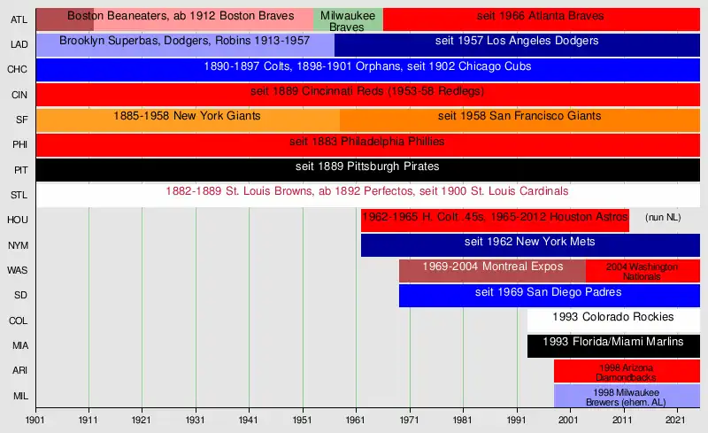This screenshot has height=433, width=708.
Task: Select the black Pittsburgh Pirates bar
Action: [367, 166]
